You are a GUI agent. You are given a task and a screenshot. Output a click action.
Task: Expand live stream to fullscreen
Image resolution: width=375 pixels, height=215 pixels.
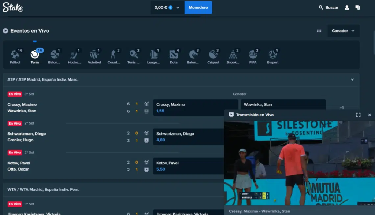pos(358,115)
